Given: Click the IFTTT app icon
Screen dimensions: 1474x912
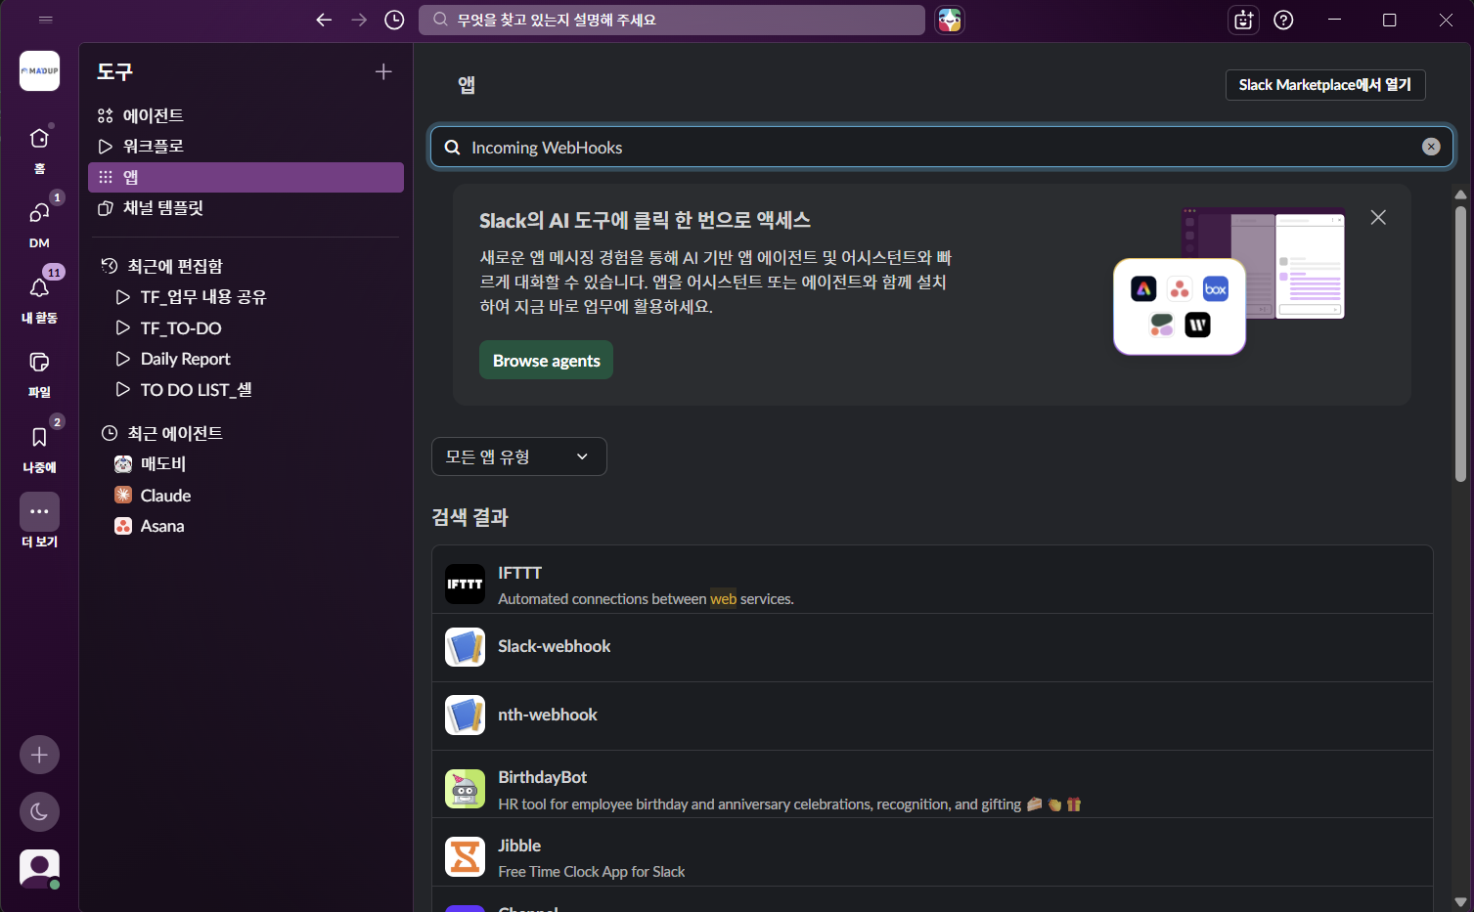Looking at the screenshot, I should [465, 584].
